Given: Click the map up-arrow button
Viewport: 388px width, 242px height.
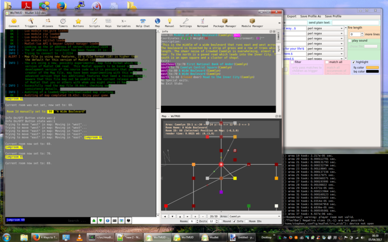Looking at the screenshot, I should pos(180,216).
